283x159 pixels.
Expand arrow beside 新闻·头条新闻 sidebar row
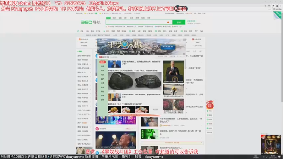tap(90, 77)
